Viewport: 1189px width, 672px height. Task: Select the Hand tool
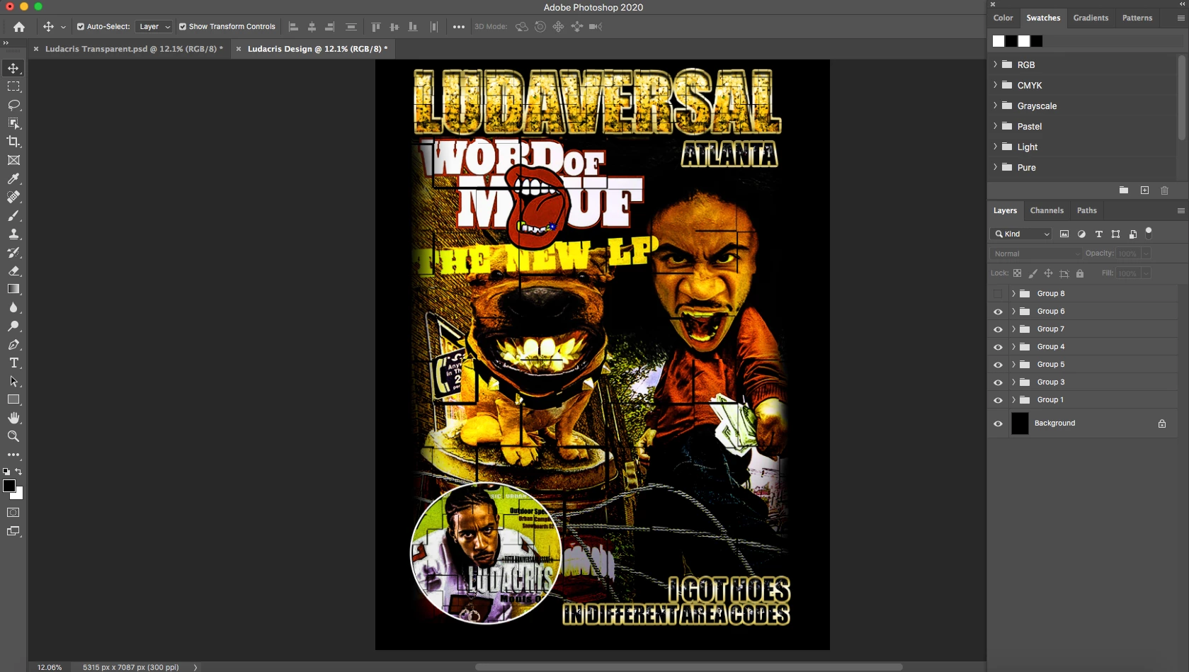coord(13,418)
